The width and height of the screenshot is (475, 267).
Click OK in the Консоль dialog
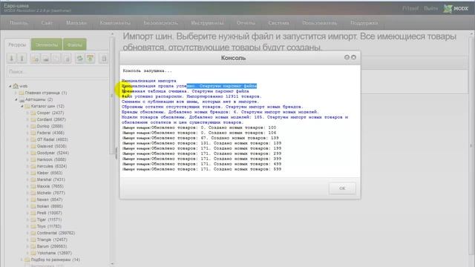click(342, 188)
